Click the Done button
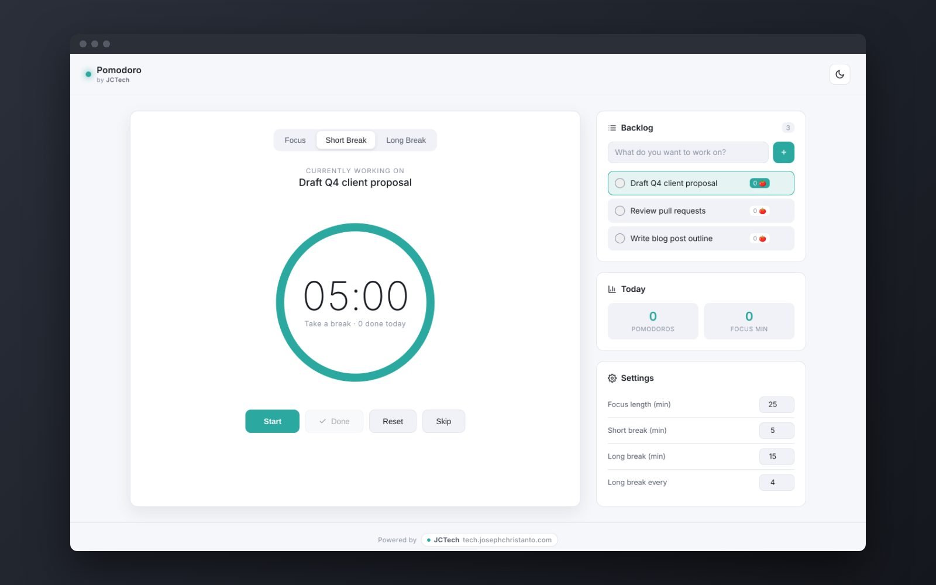This screenshot has height=585, width=936. click(x=334, y=421)
